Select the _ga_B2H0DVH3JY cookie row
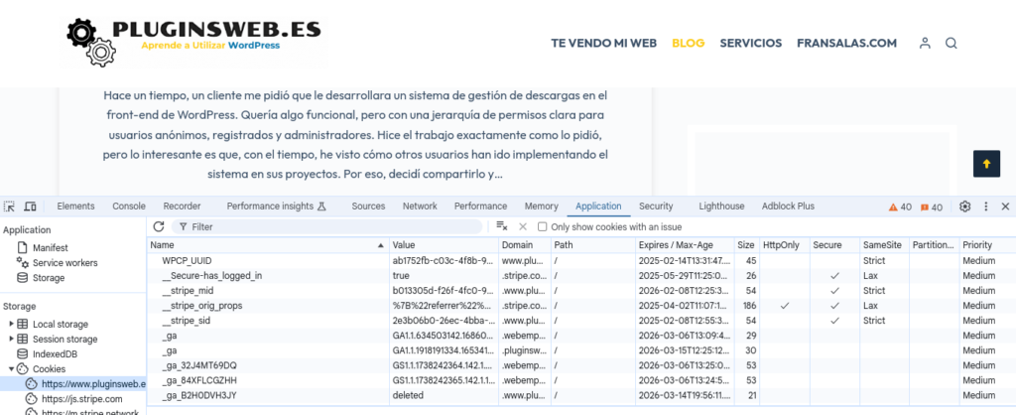 point(581,395)
